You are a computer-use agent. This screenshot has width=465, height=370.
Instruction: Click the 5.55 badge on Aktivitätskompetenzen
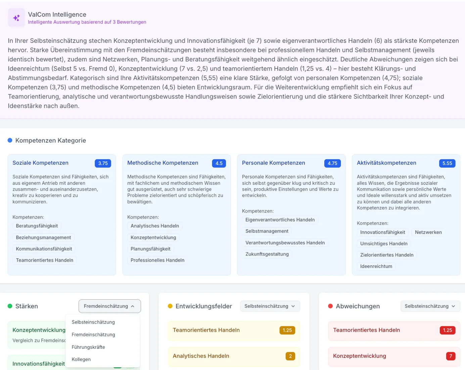(447, 163)
